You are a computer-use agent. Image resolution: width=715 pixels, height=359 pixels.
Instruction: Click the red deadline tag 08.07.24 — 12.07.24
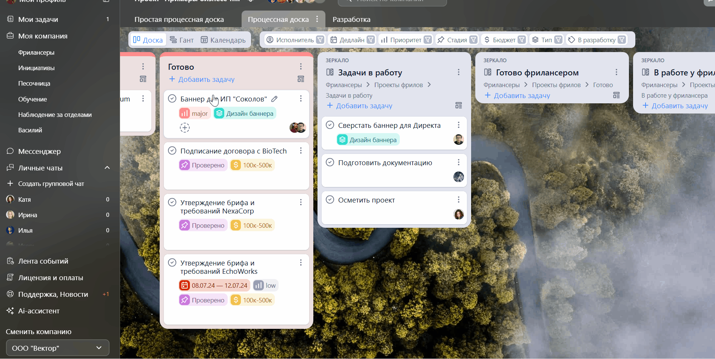point(214,285)
